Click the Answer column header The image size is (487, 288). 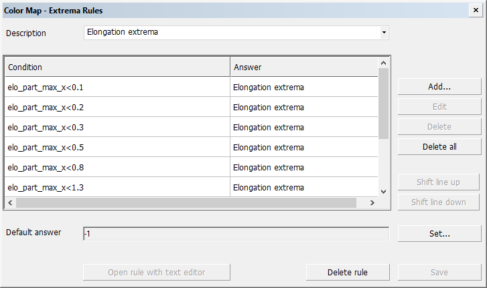(x=304, y=67)
